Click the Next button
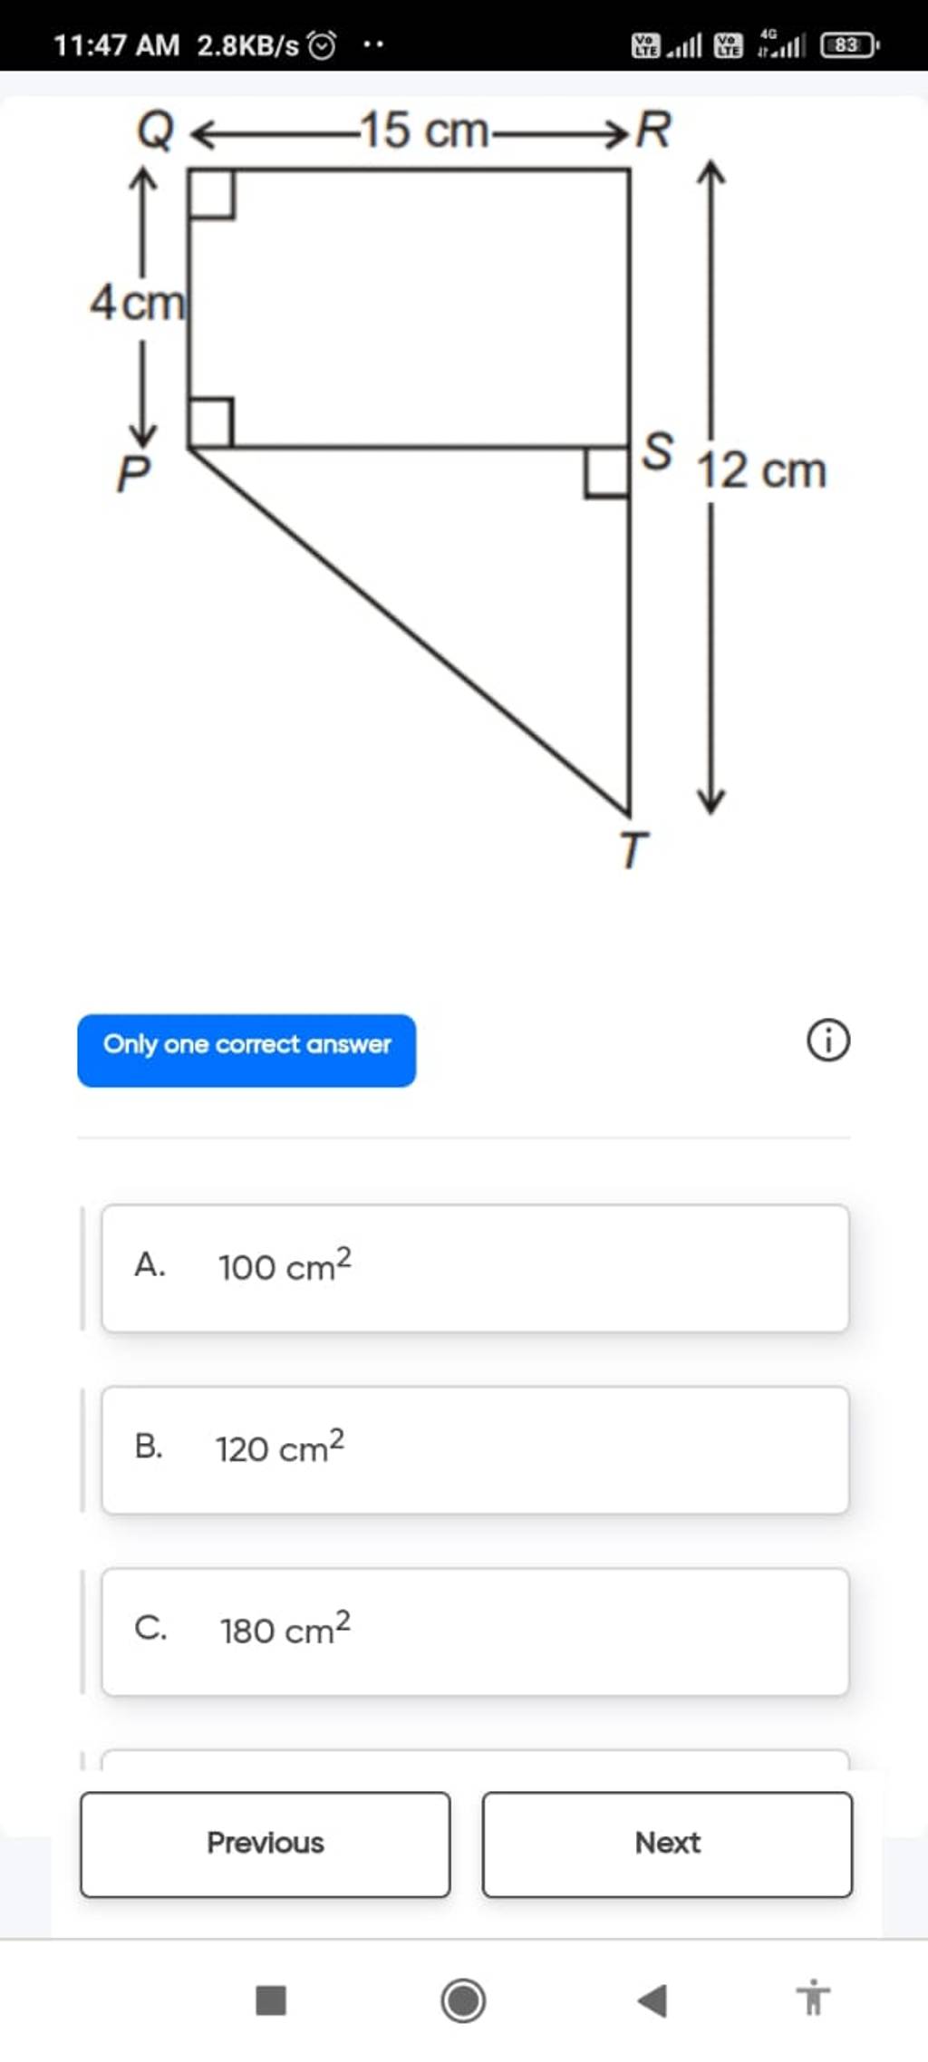Image resolution: width=928 pixels, height=2062 pixels. click(667, 1843)
